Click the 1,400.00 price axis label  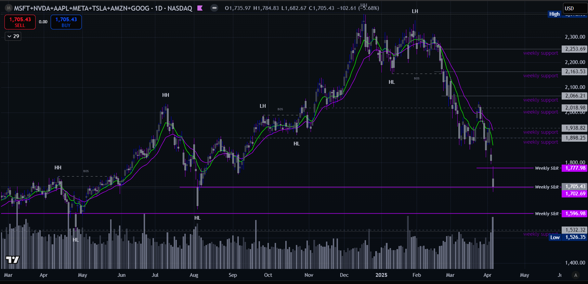575,263
